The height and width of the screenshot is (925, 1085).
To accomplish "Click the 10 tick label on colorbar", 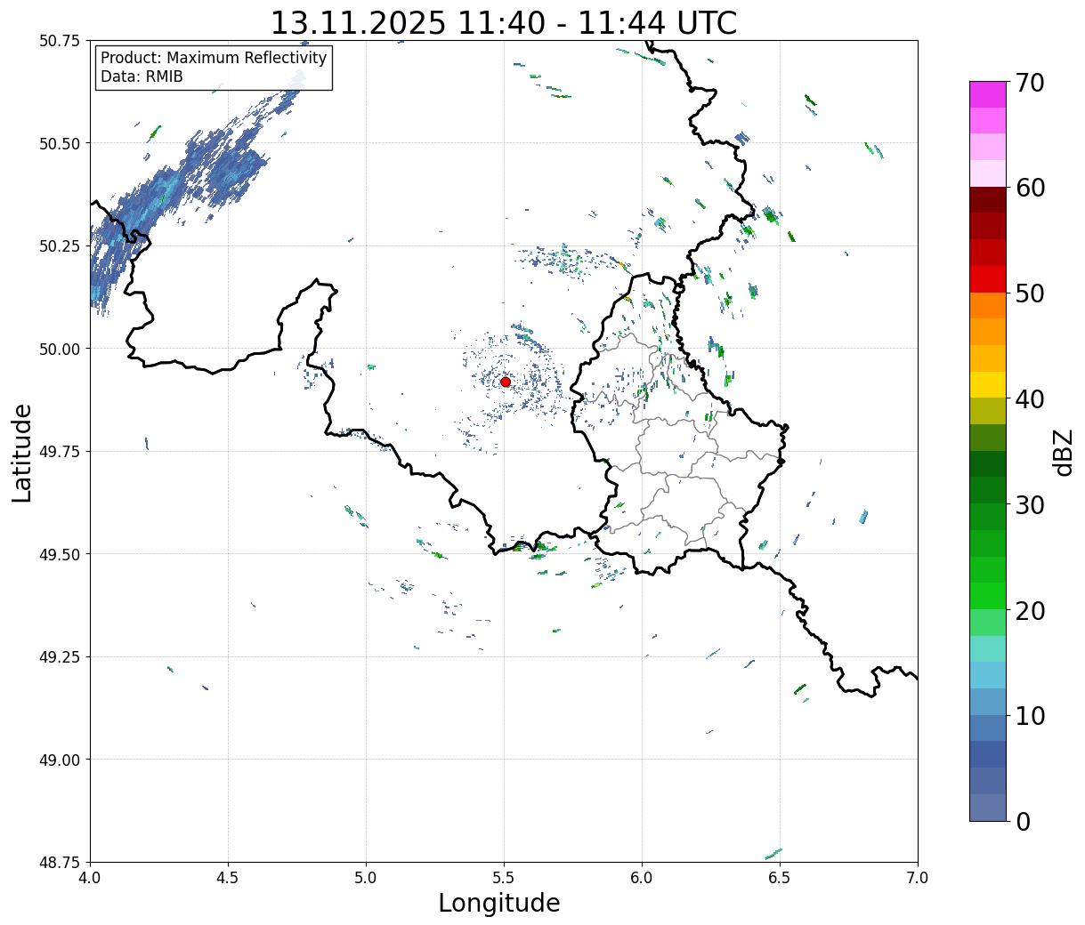I will pyautogui.click(x=1029, y=716).
